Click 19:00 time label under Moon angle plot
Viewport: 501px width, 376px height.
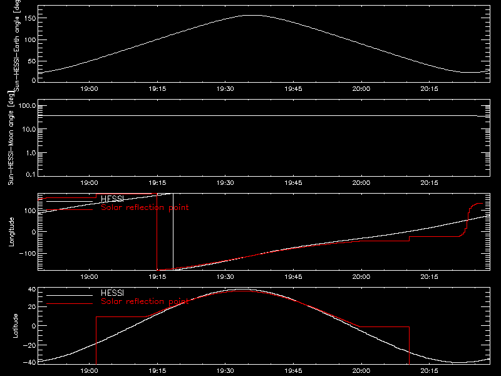click(89, 183)
